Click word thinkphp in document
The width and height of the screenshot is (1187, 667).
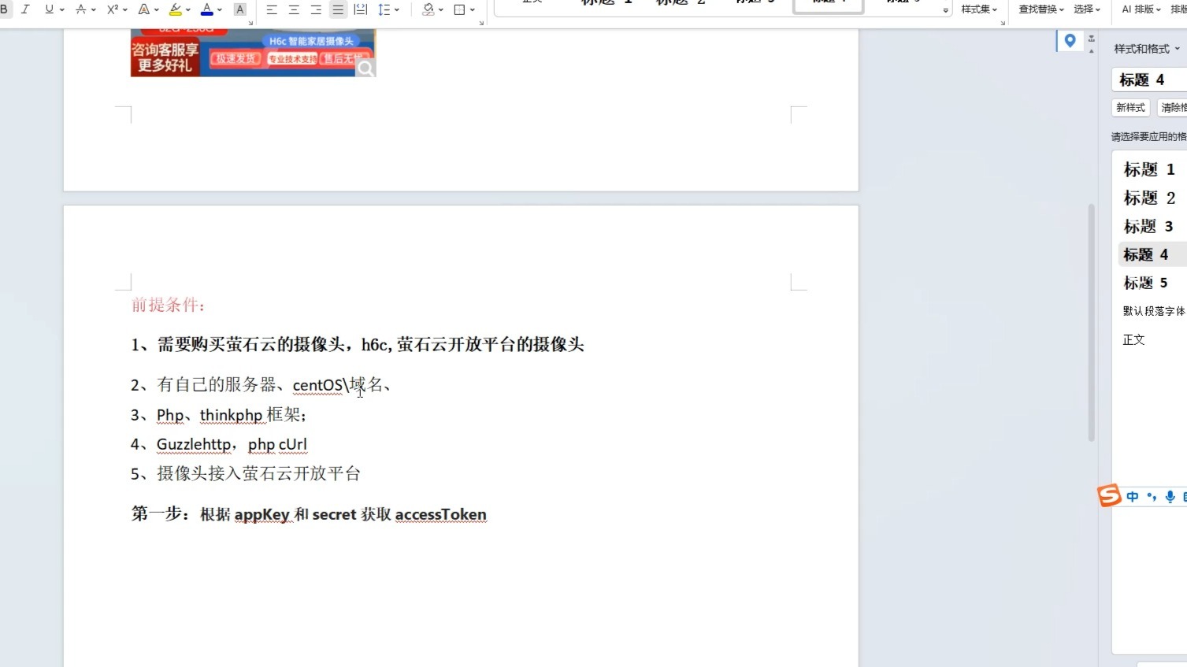tap(231, 415)
